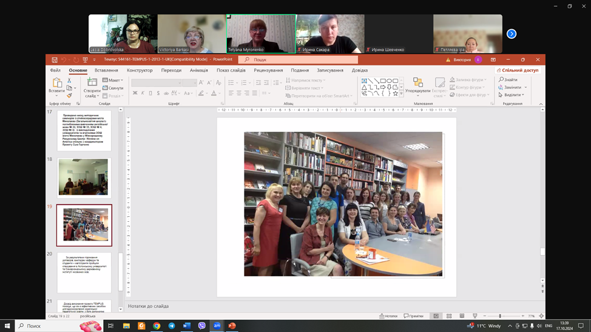Click the zoom slider in status bar
591x332 pixels.
[500, 316]
